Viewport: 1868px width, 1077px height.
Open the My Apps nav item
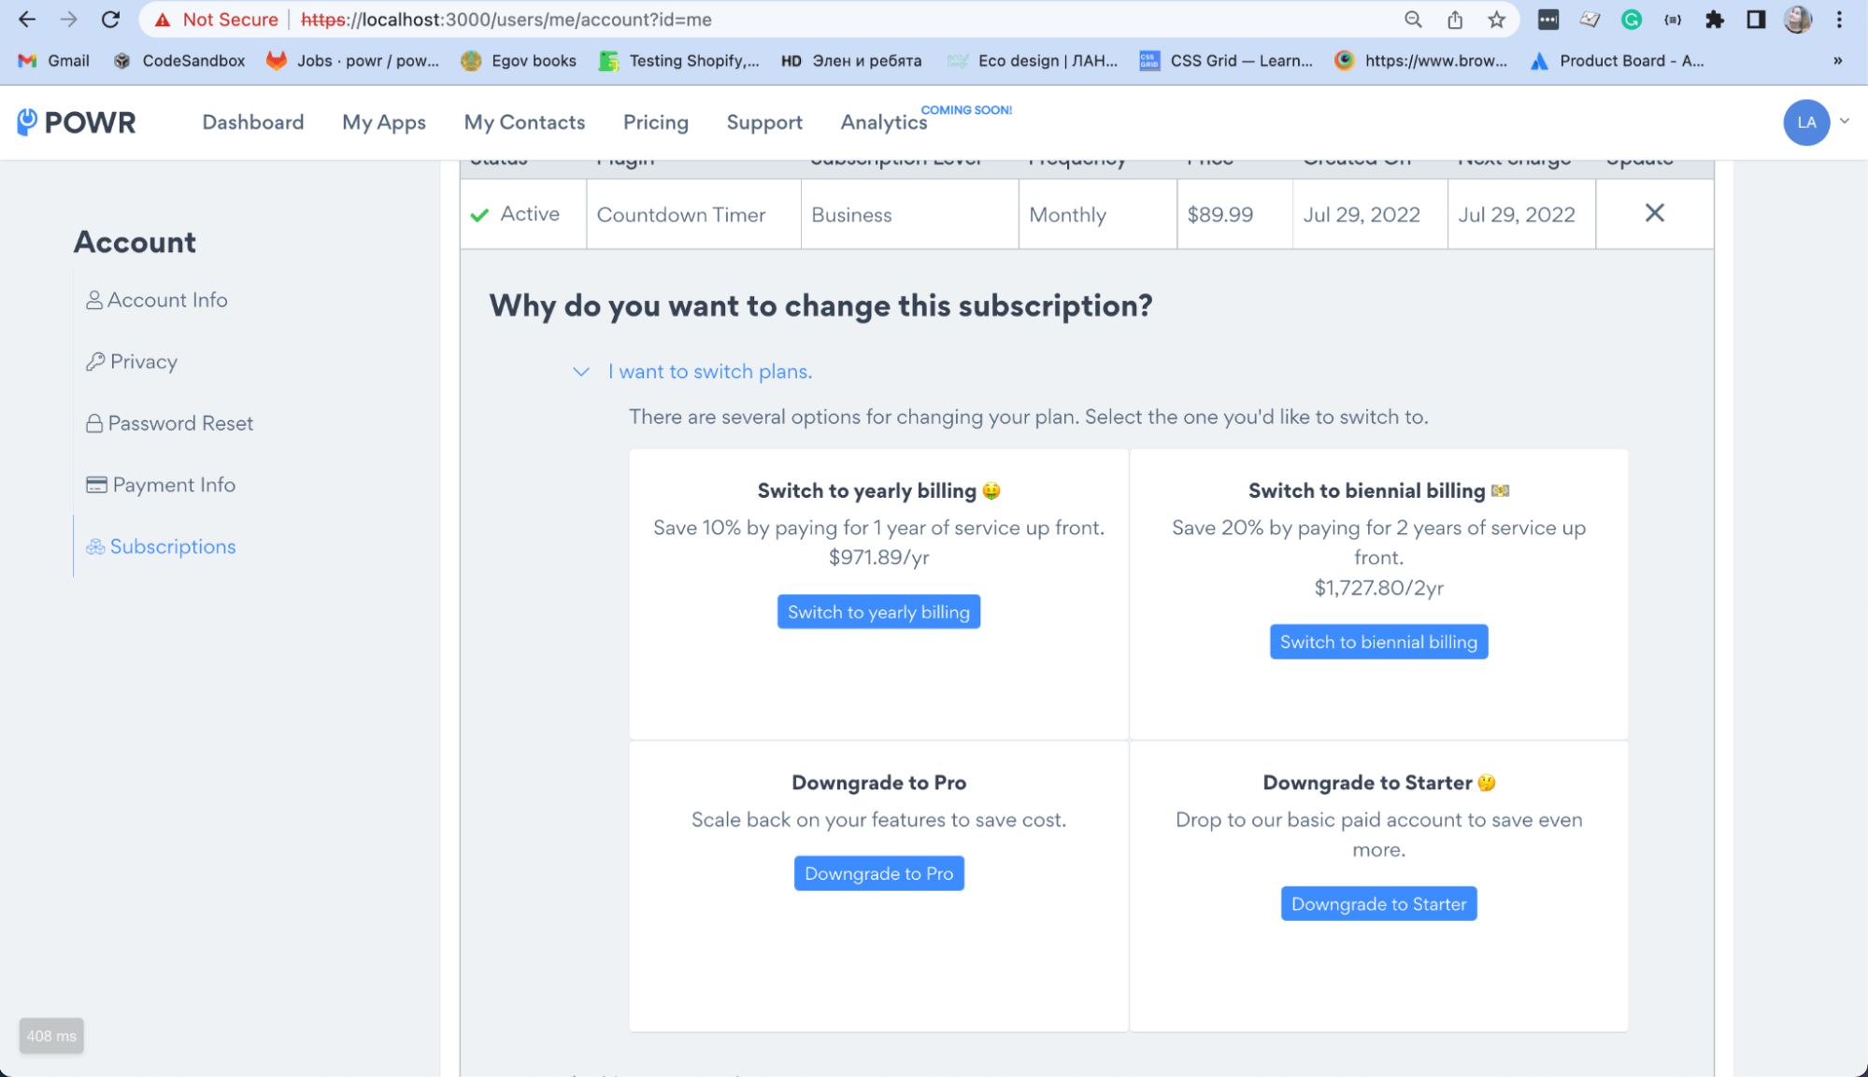[384, 122]
